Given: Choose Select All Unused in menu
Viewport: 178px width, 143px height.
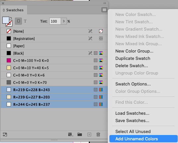Looking at the screenshot, I should (133, 131).
